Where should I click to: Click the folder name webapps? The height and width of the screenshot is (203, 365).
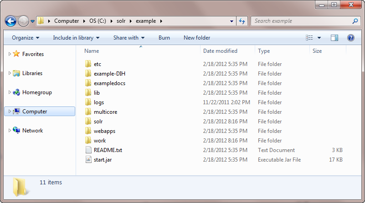pos(104,131)
